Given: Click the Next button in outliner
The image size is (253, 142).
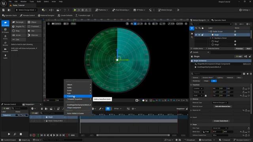Looking at the screenshot, I should coord(249,49).
